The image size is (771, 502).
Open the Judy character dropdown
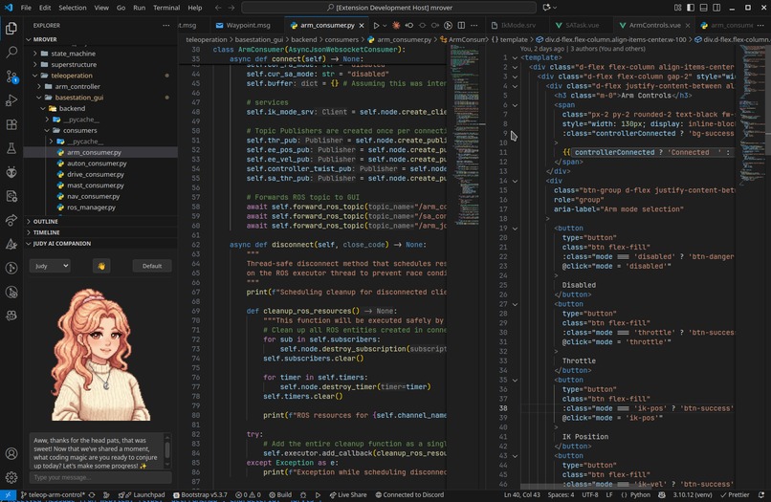click(x=50, y=266)
